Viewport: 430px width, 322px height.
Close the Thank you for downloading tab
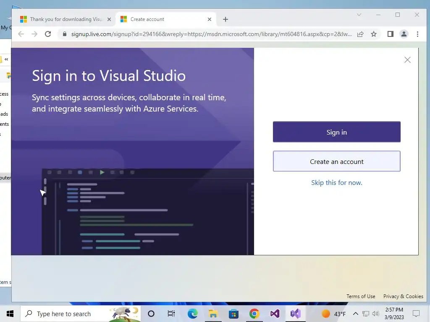pyautogui.click(x=109, y=19)
